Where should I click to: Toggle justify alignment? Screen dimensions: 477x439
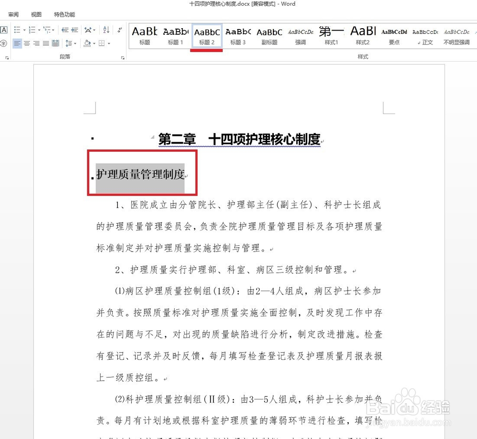point(46,43)
